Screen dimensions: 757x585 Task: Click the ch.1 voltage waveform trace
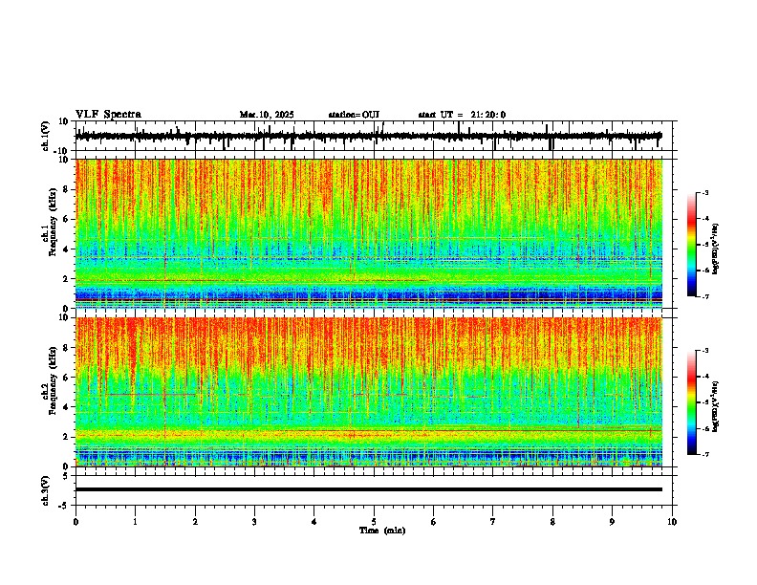pos(369,136)
